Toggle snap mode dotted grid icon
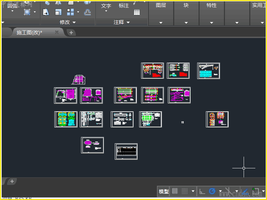 (x=185, y=191)
